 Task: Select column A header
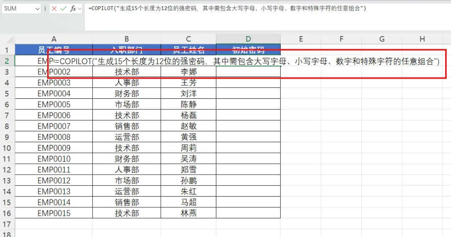tap(54, 39)
